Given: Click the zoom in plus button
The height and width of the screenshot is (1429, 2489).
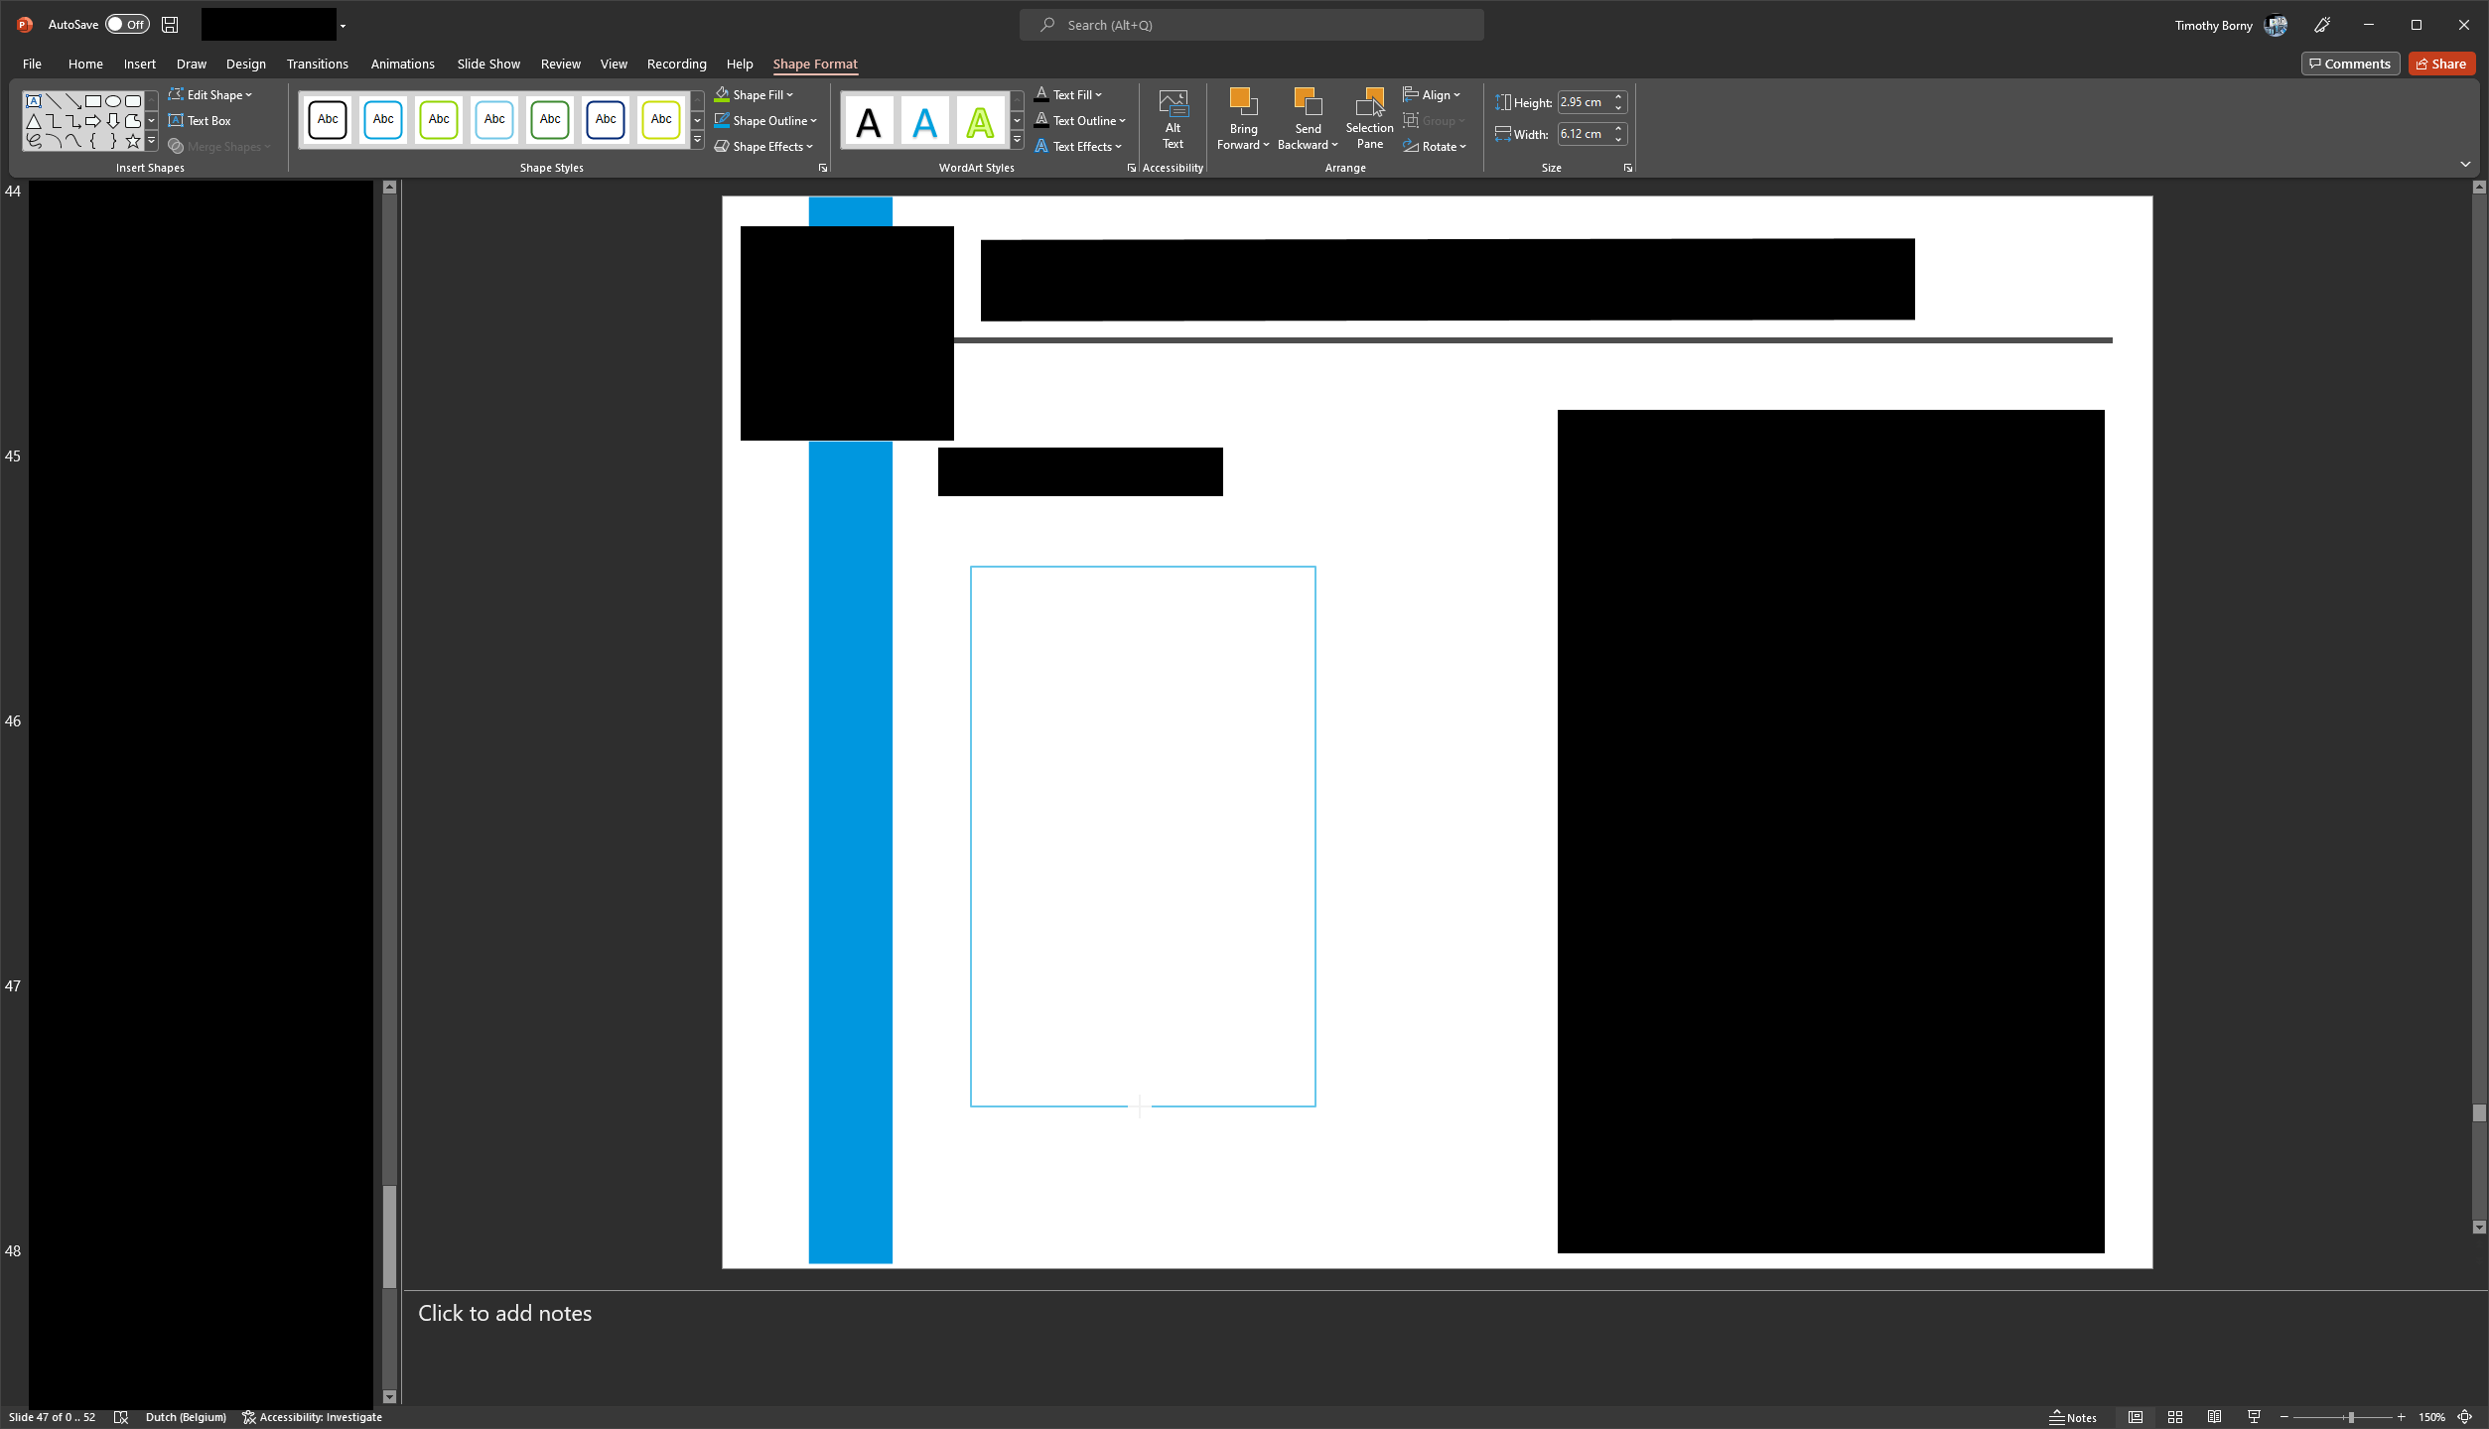Looking at the screenshot, I should [x=2401, y=1417].
